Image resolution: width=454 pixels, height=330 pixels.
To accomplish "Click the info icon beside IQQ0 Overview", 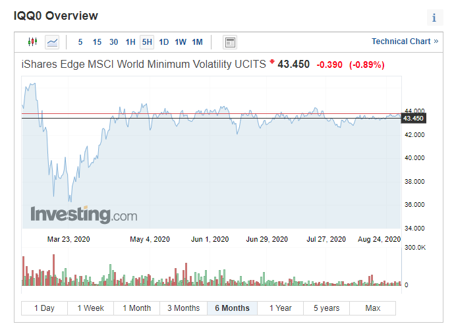I will pos(434,18).
